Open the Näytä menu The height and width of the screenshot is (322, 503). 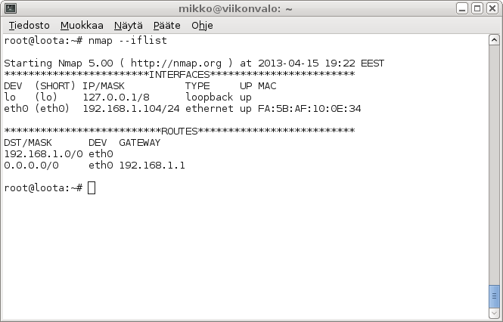129,26
